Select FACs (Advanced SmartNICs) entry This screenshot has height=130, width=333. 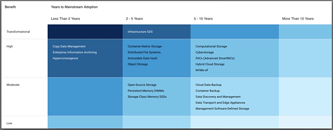click(215, 58)
